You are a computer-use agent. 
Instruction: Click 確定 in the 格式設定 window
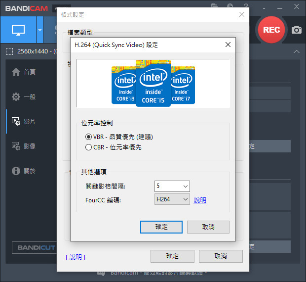[172, 256]
